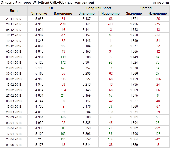The height and width of the screenshot is (148, 170).
Task: Select the 'Spread' group header
Action: (x=146, y=8)
